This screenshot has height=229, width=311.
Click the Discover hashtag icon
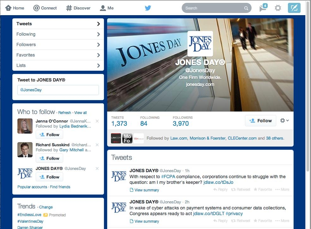tap(69, 8)
